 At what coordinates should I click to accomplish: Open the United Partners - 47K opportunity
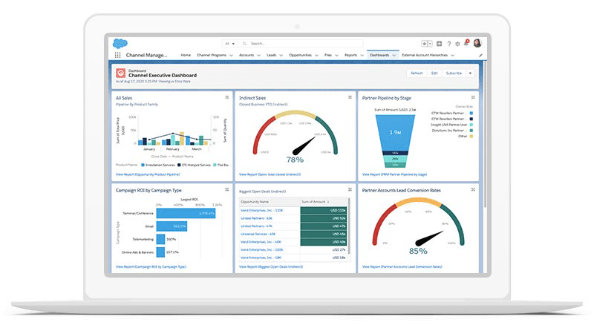pyautogui.click(x=256, y=226)
